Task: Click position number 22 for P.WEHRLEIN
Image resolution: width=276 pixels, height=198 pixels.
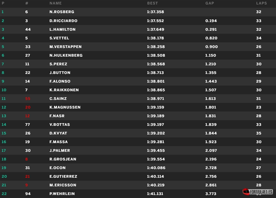Action: coord(4,194)
